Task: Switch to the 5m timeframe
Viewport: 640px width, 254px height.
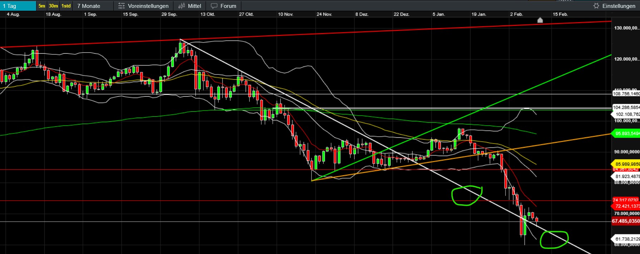Action: click(x=42, y=6)
